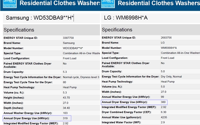
Task: Click Samsung Heat Pump Technology value
Action: coord(70,87)
